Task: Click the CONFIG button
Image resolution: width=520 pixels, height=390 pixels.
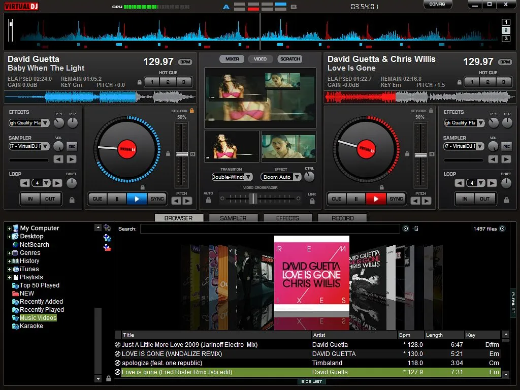Action: pos(437,4)
